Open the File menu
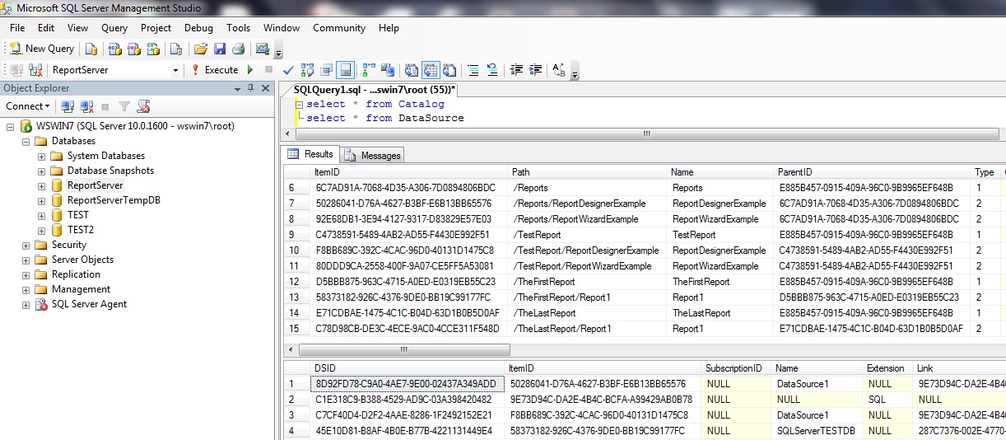Viewport: 1006px width, 440px height. (x=17, y=28)
